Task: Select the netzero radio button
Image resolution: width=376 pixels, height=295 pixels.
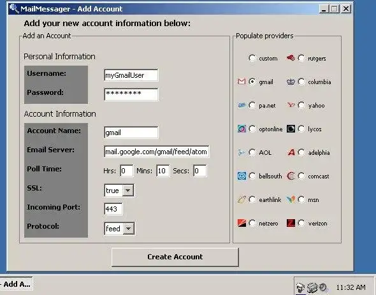Action: [252, 223]
